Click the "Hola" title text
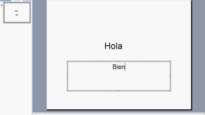The width and height of the screenshot is (205, 115). pyautogui.click(x=113, y=46)
